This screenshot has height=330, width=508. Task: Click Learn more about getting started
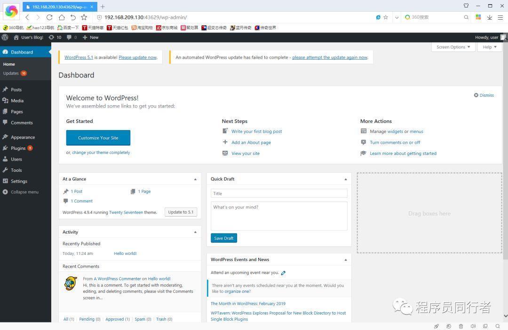click(x=403, y=153)
